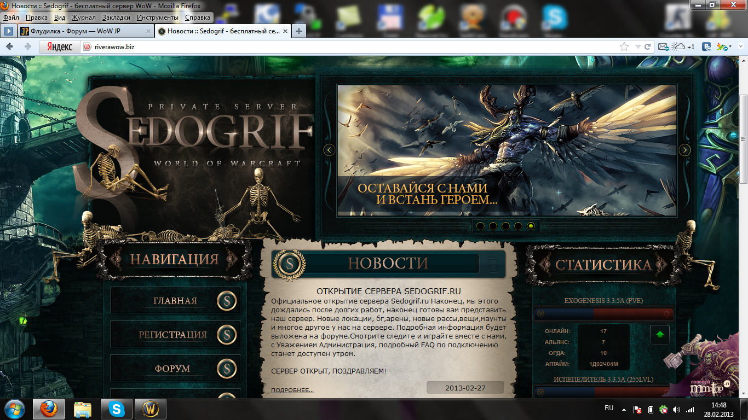Image resolution: width=748 pixels, height=420 pixels.
Task: Click the S coin icon next to ФОРУМ
Action: (227, 369)
